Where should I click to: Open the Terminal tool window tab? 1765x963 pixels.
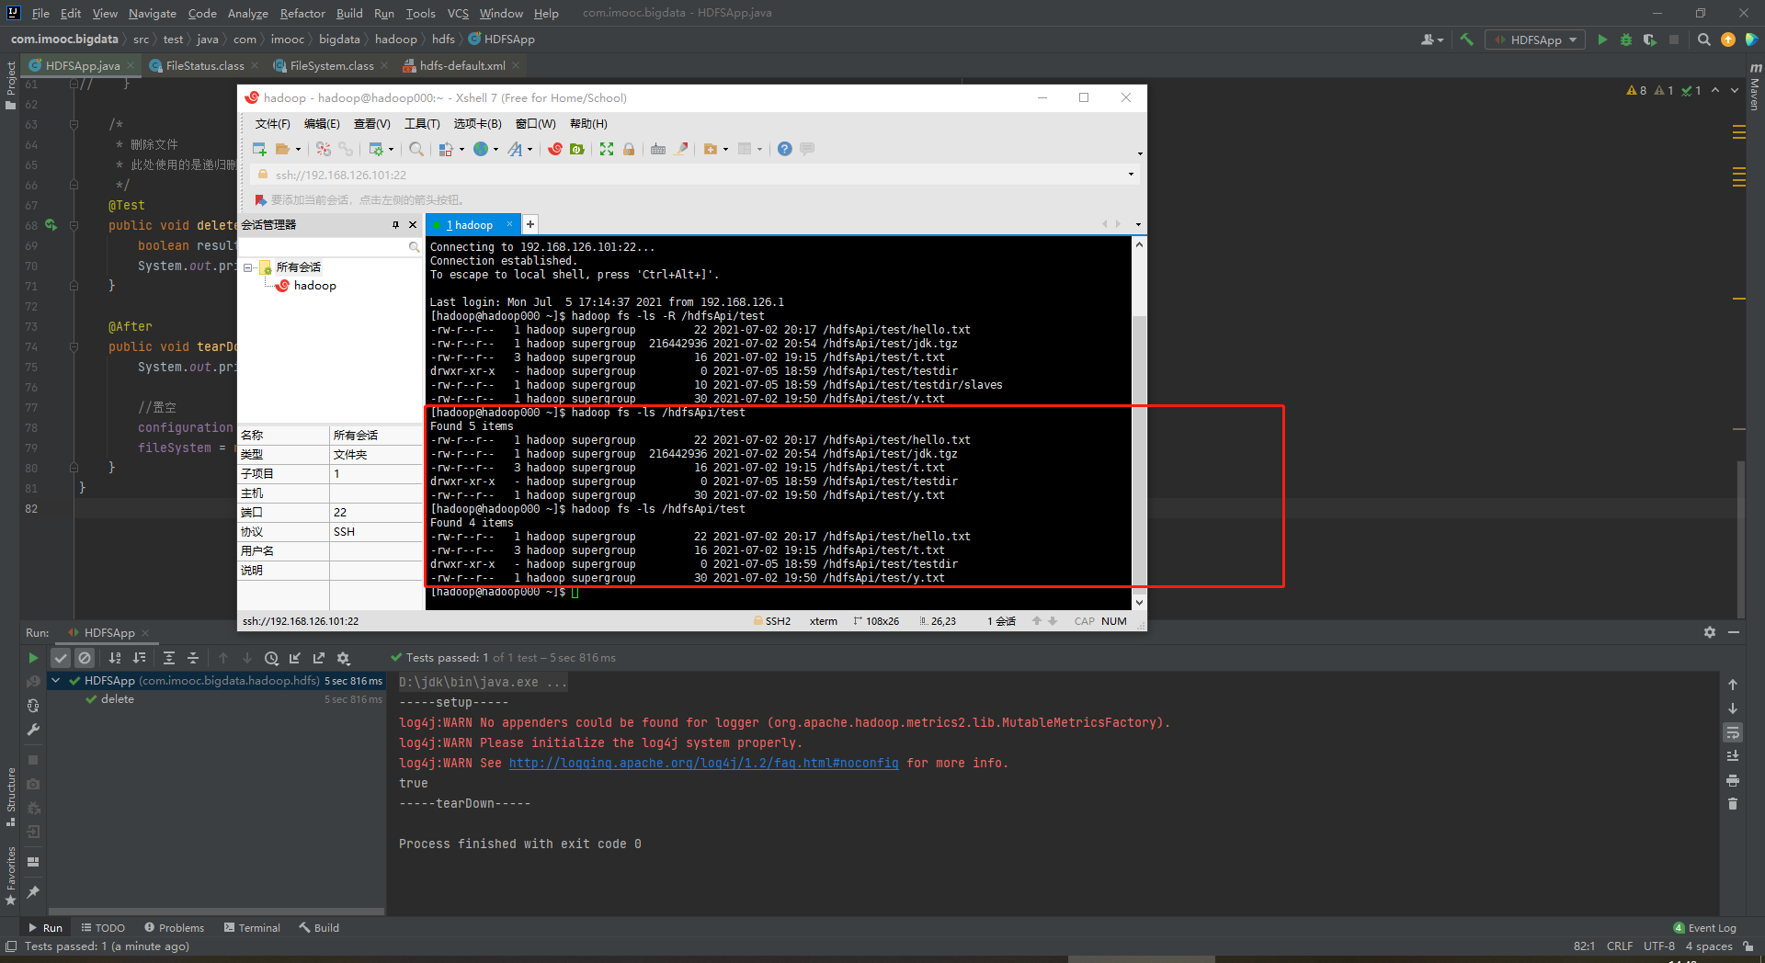[252, 928]
